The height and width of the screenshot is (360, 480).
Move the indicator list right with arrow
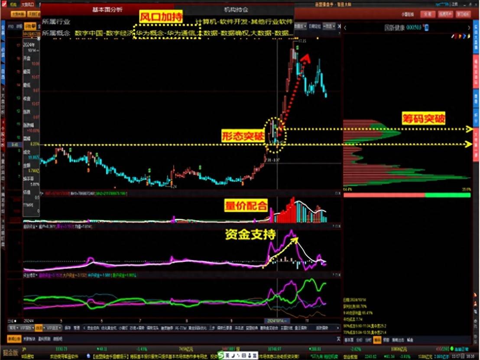[x=338, y=328]
